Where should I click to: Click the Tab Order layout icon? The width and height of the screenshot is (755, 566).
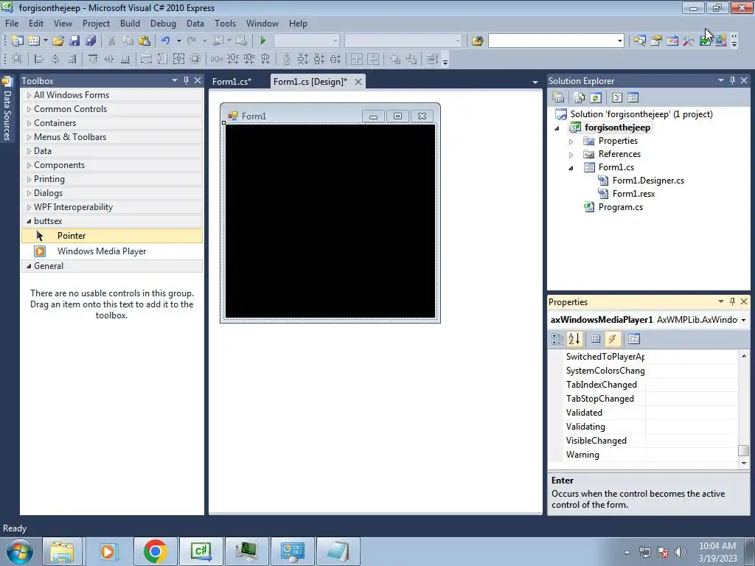tap(432, 59)
